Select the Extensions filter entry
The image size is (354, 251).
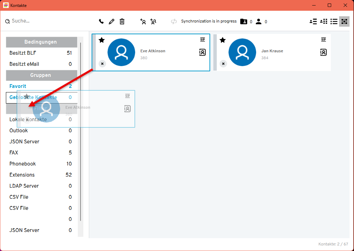click(22, 175)
